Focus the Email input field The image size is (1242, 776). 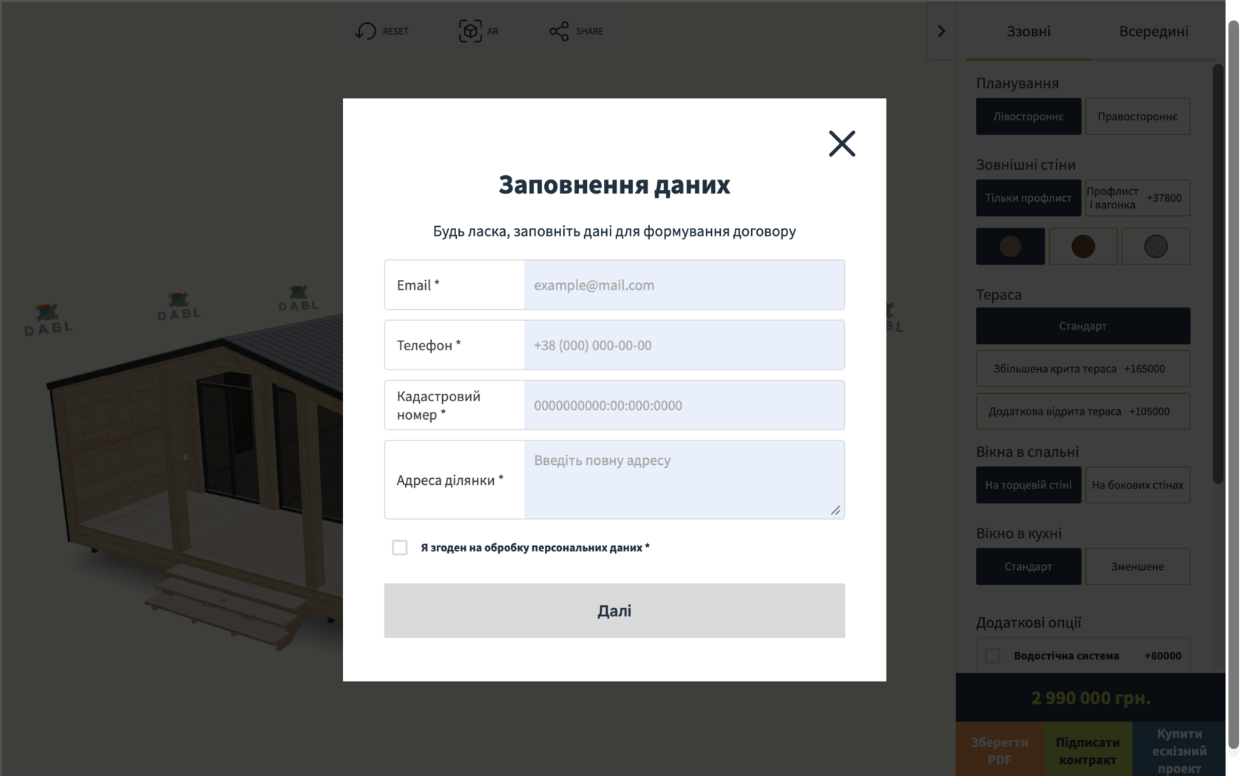684,285
